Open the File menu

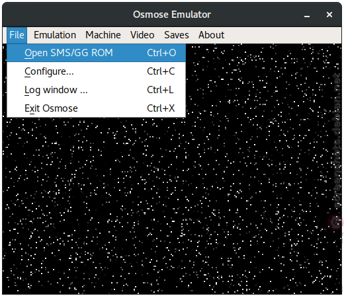coord(17,35)
